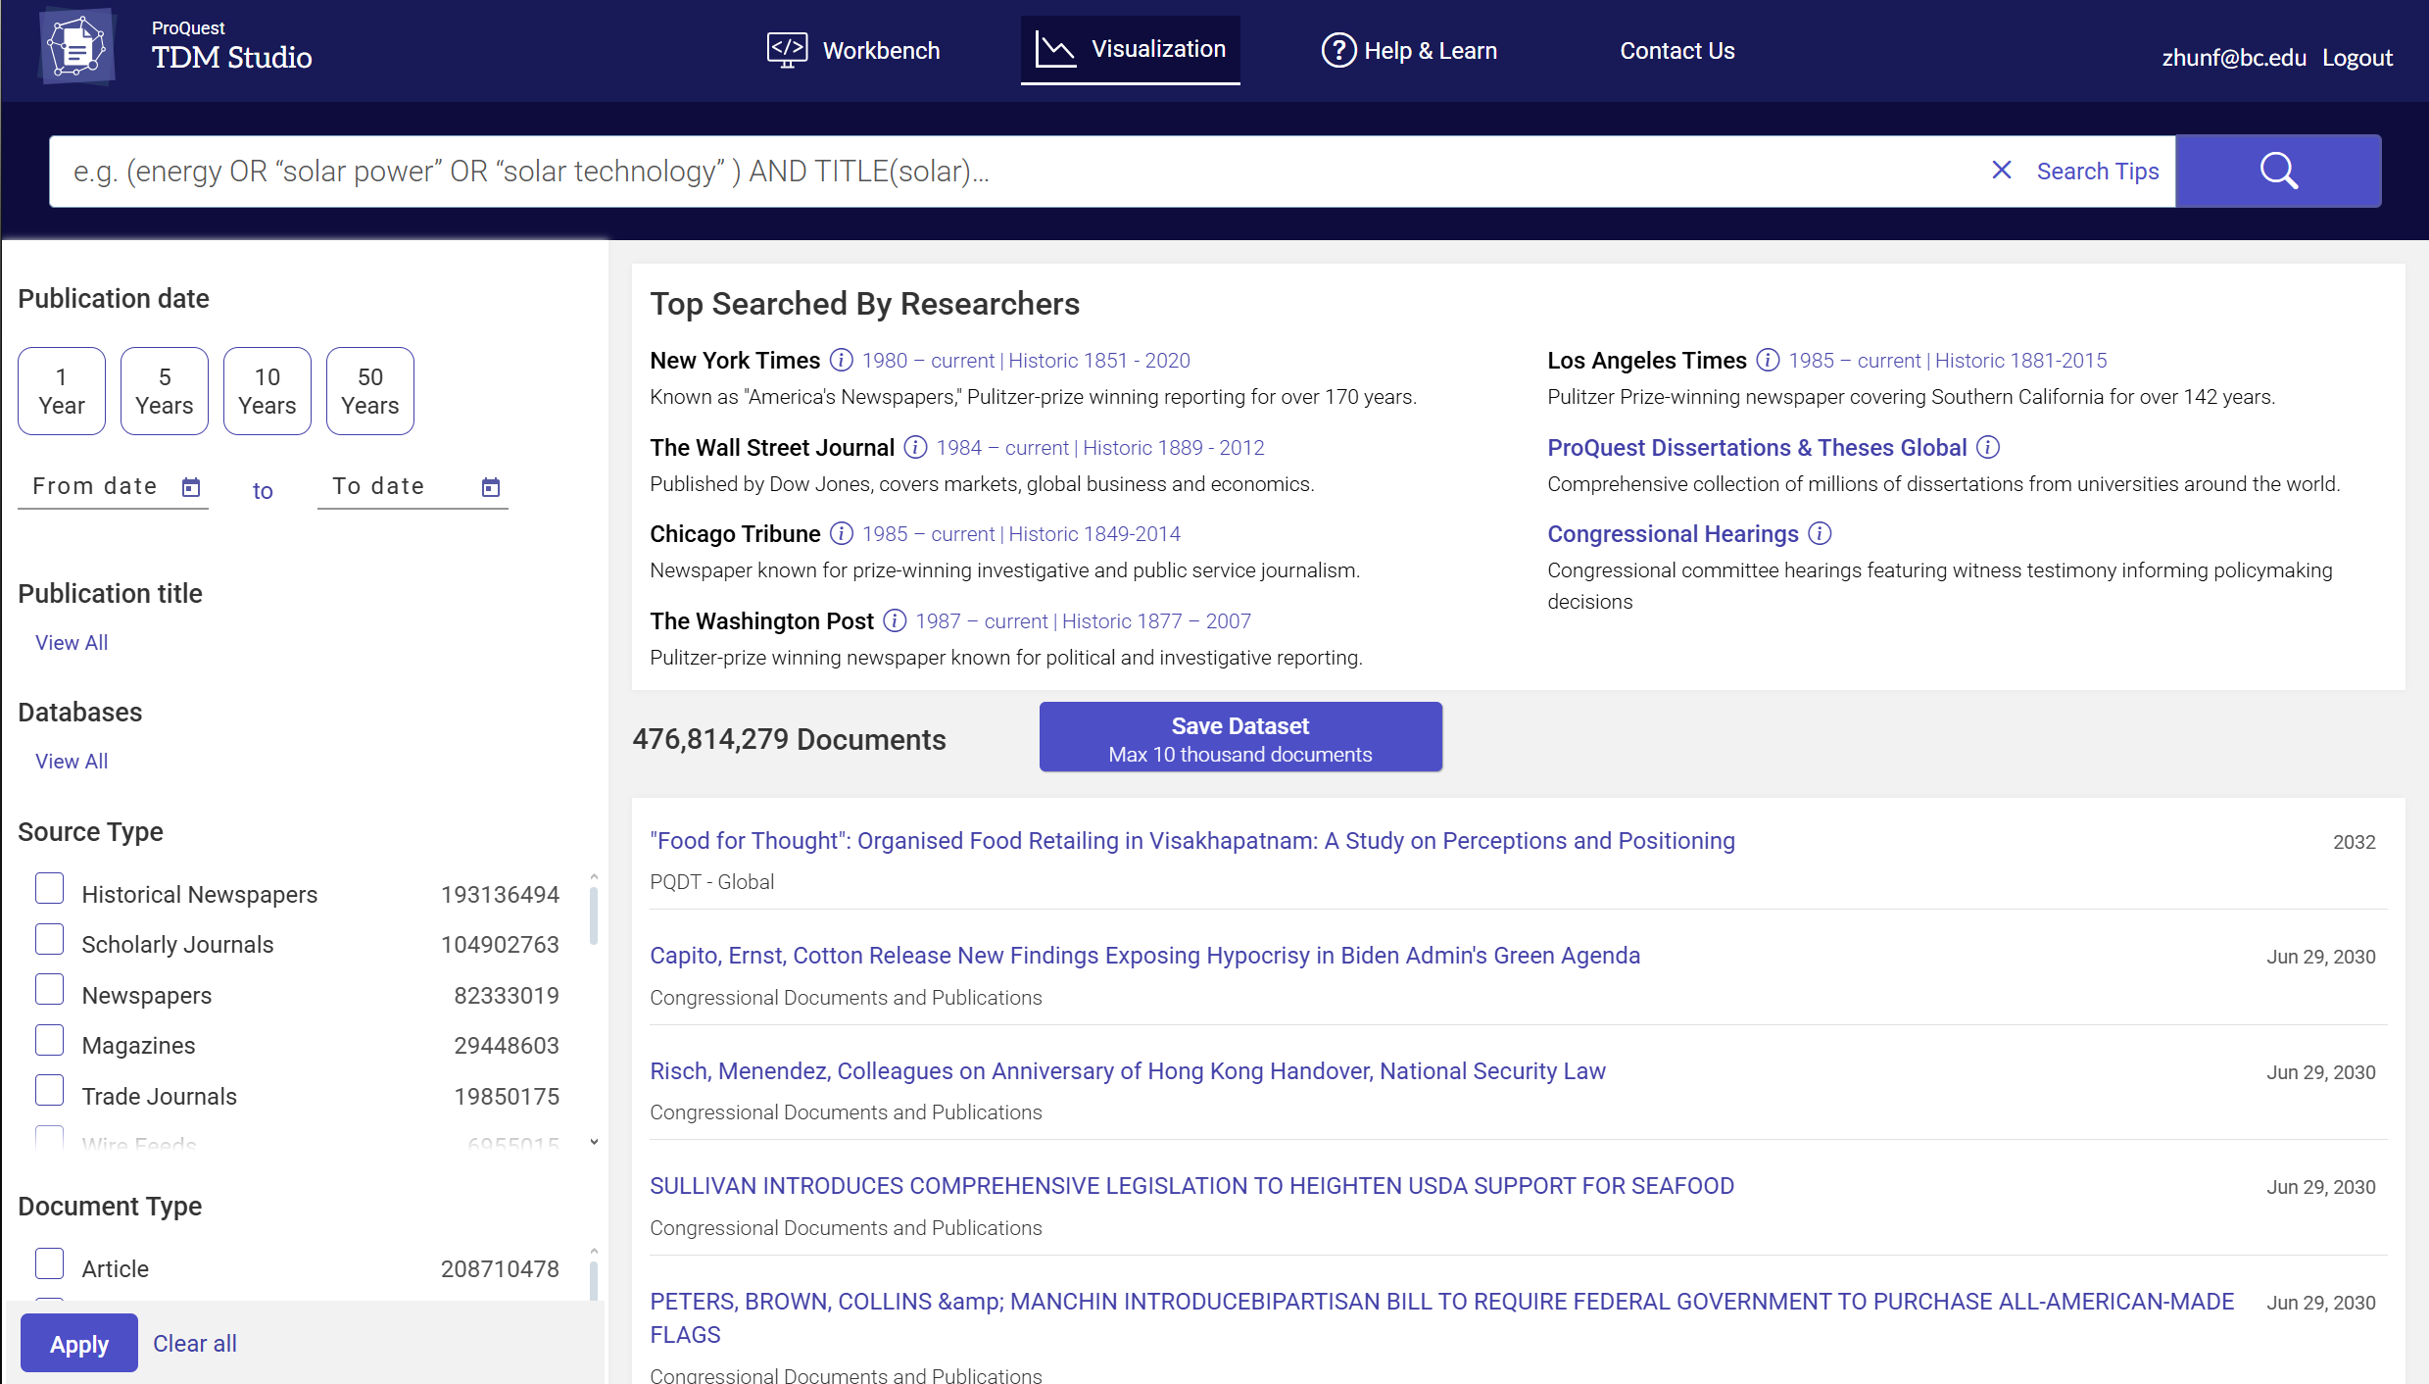Click the Source Type list scrollbar thumb
The image size is (2429, 1384).
[x=594, y=914]
